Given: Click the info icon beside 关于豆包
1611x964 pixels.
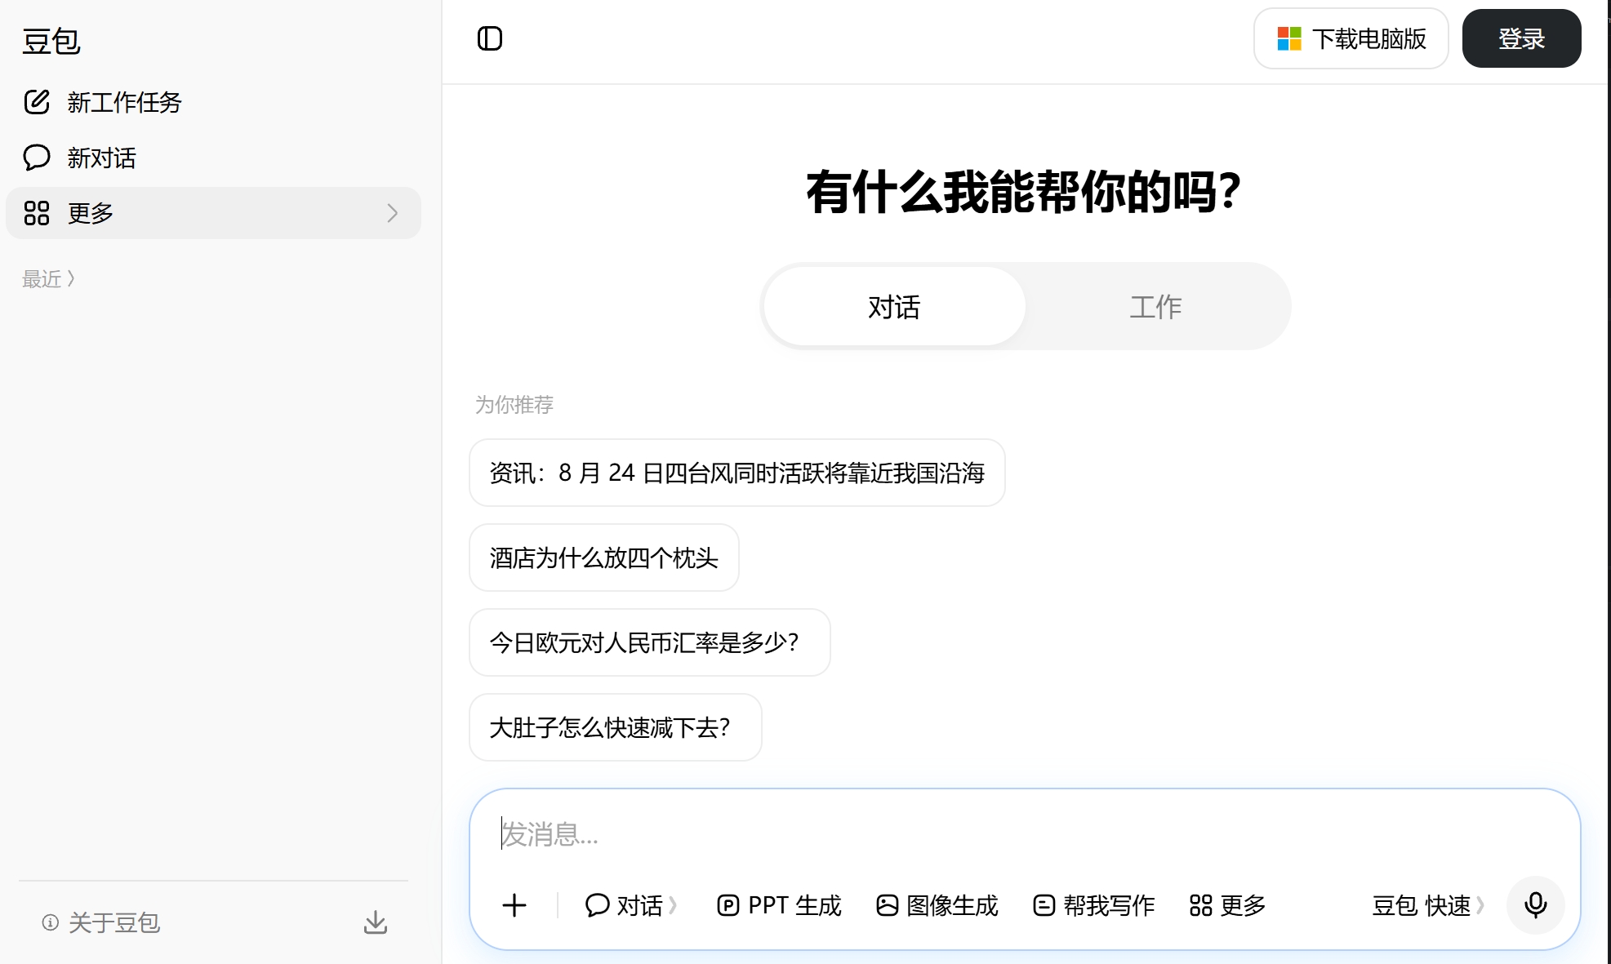Looking at the screenshot, I should coord(51,922).
